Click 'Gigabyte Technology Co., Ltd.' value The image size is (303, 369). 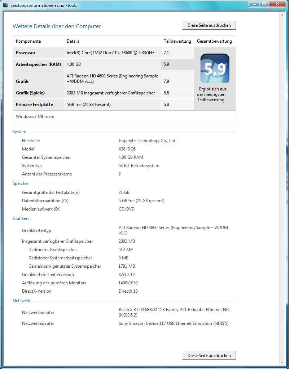(148, 140)
